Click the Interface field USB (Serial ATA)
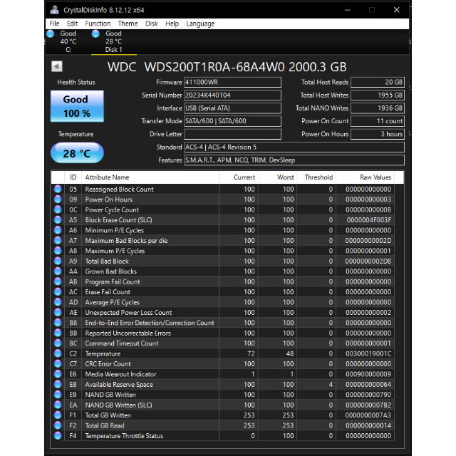Screen dimensions: 456x456 point(233,108)
